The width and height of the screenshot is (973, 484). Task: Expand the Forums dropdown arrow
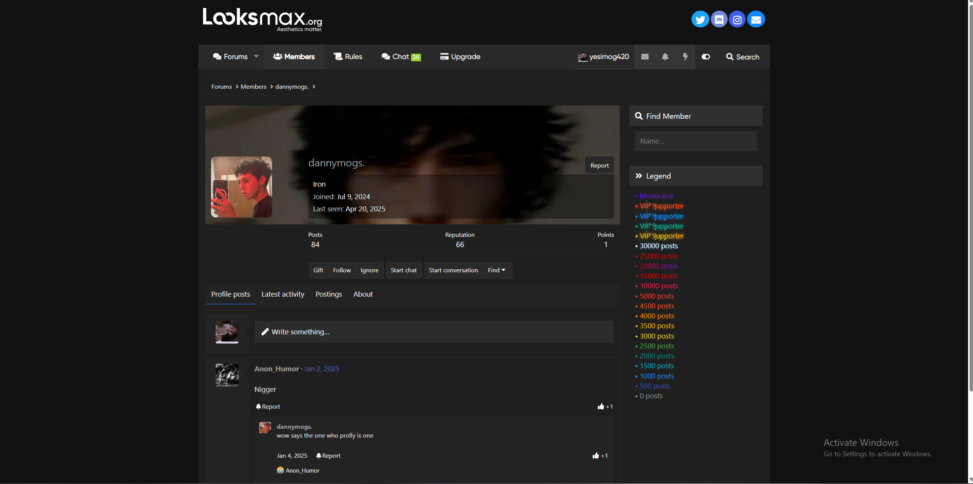(x=256, y=56)
